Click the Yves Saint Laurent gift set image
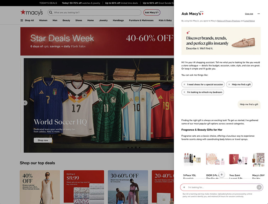This screenshot has width=268, height=204. (x=238, y=160)
